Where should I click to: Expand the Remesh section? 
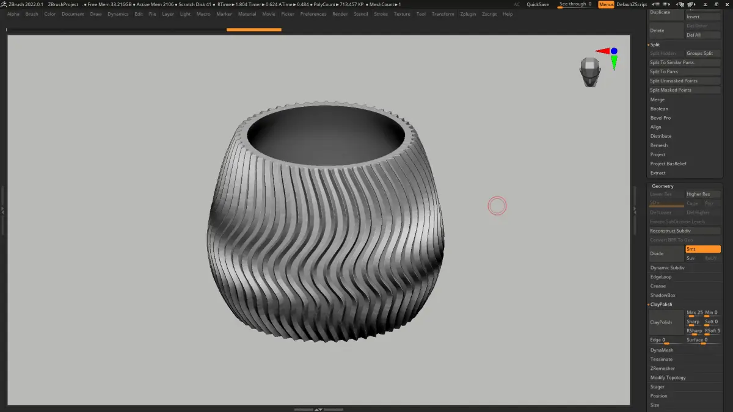point(659,145)
